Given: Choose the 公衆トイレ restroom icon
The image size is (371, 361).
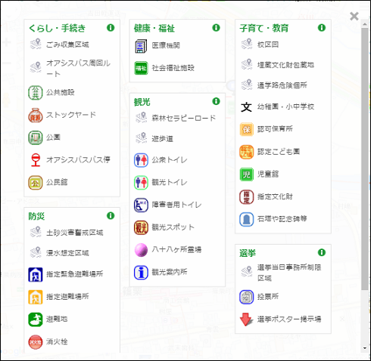Looking at the screenshot, I should (141, 160).
